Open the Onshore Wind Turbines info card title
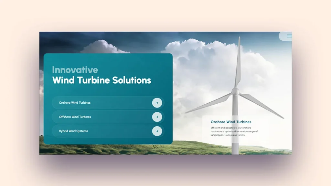331x186 pixels. click(x=231, y=122)
